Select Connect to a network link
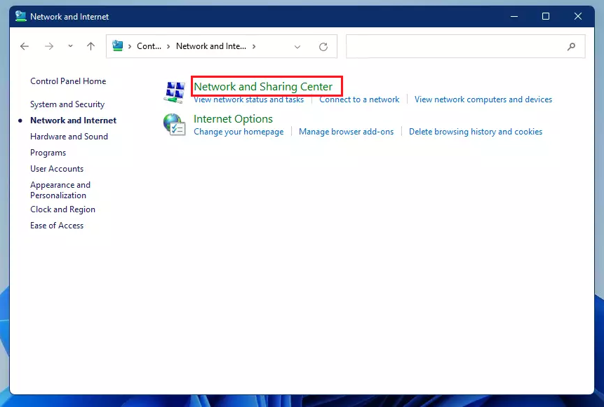Screen dimensions: 604x407 tap(359, 99)
